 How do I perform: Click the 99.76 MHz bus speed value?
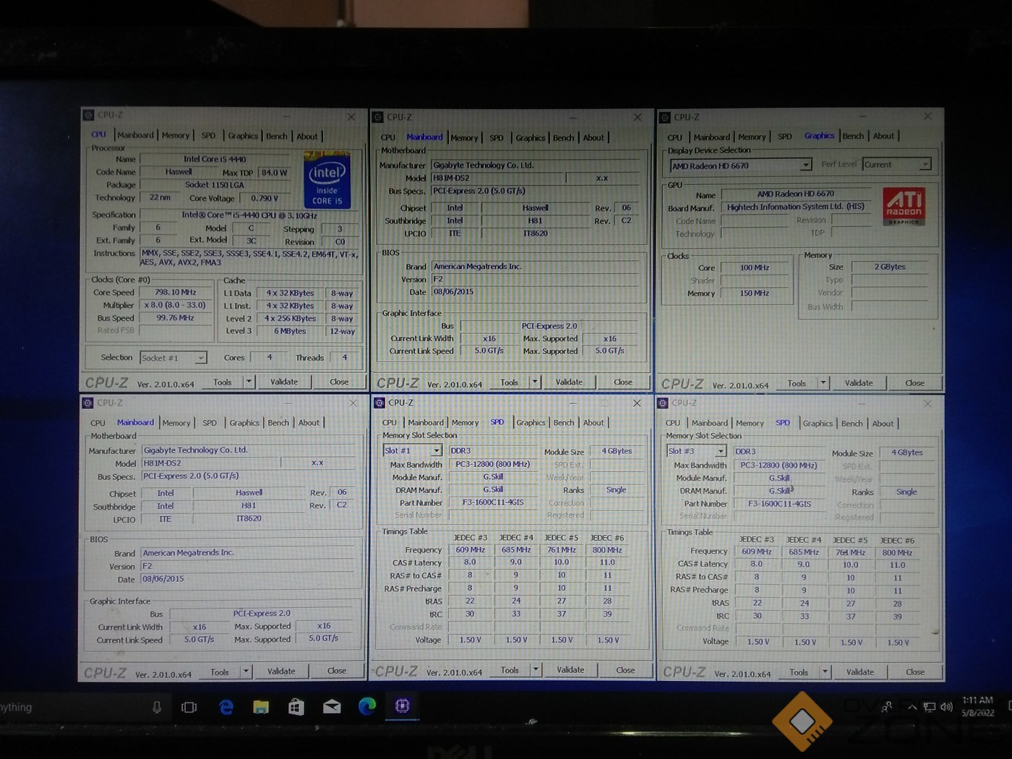175,318
